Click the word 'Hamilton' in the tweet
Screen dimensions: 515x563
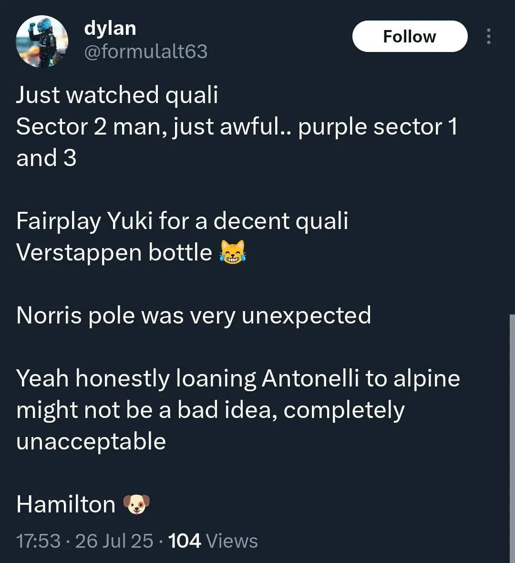click(66, 504)
